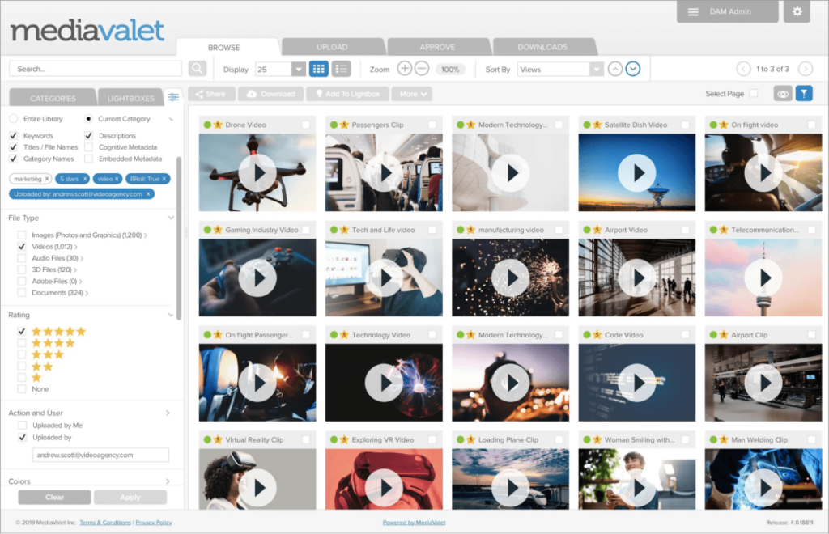The height and width of the screenshot is (534, 829).
Task: Enable the Cognitive Metadata checkbox
Action: (88, 147)
